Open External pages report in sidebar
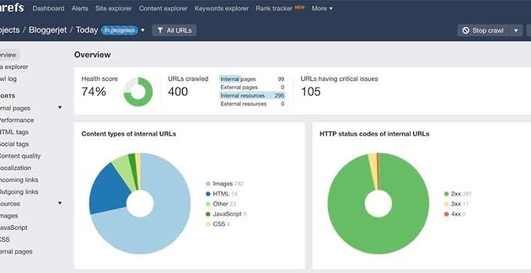Image resolution: width=531 pixels, height=273 pixels. (16, 251)
